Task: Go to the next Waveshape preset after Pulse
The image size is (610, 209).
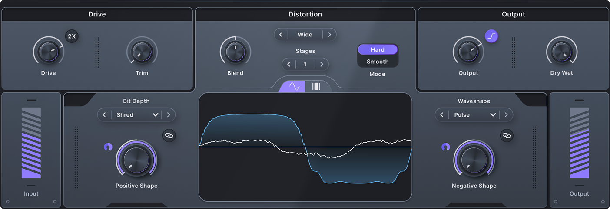Action: [x=506, y=115]
